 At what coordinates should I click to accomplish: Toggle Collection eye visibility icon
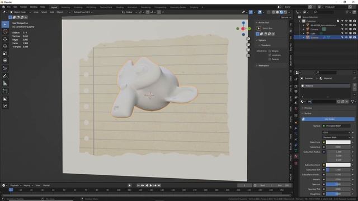point(346,21)
